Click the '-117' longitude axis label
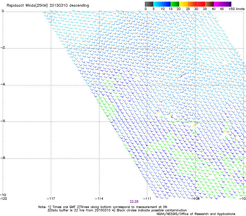246x216 pixels. tap(51, 199)
